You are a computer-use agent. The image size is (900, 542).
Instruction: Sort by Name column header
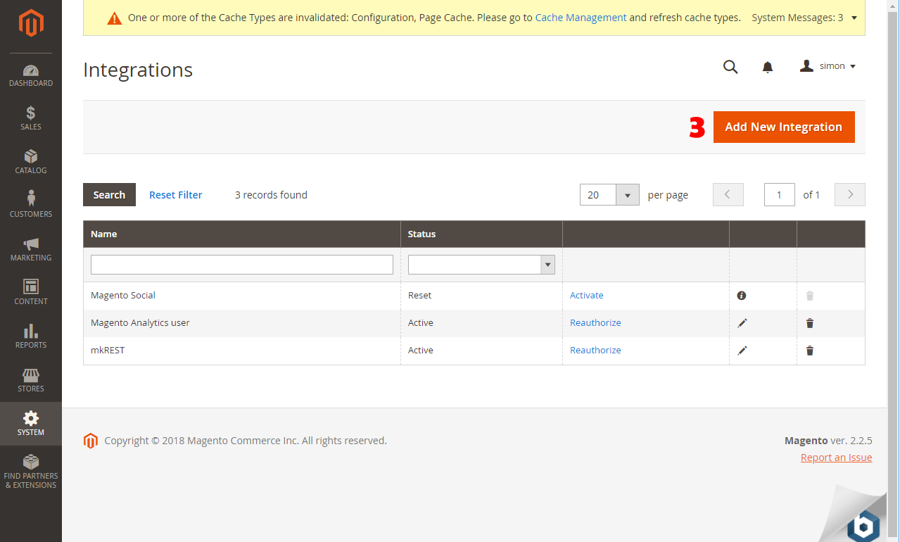[242, 234]
